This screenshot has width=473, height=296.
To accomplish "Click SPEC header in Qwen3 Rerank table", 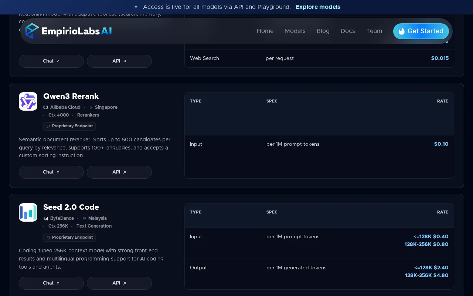I will [272, 101].
